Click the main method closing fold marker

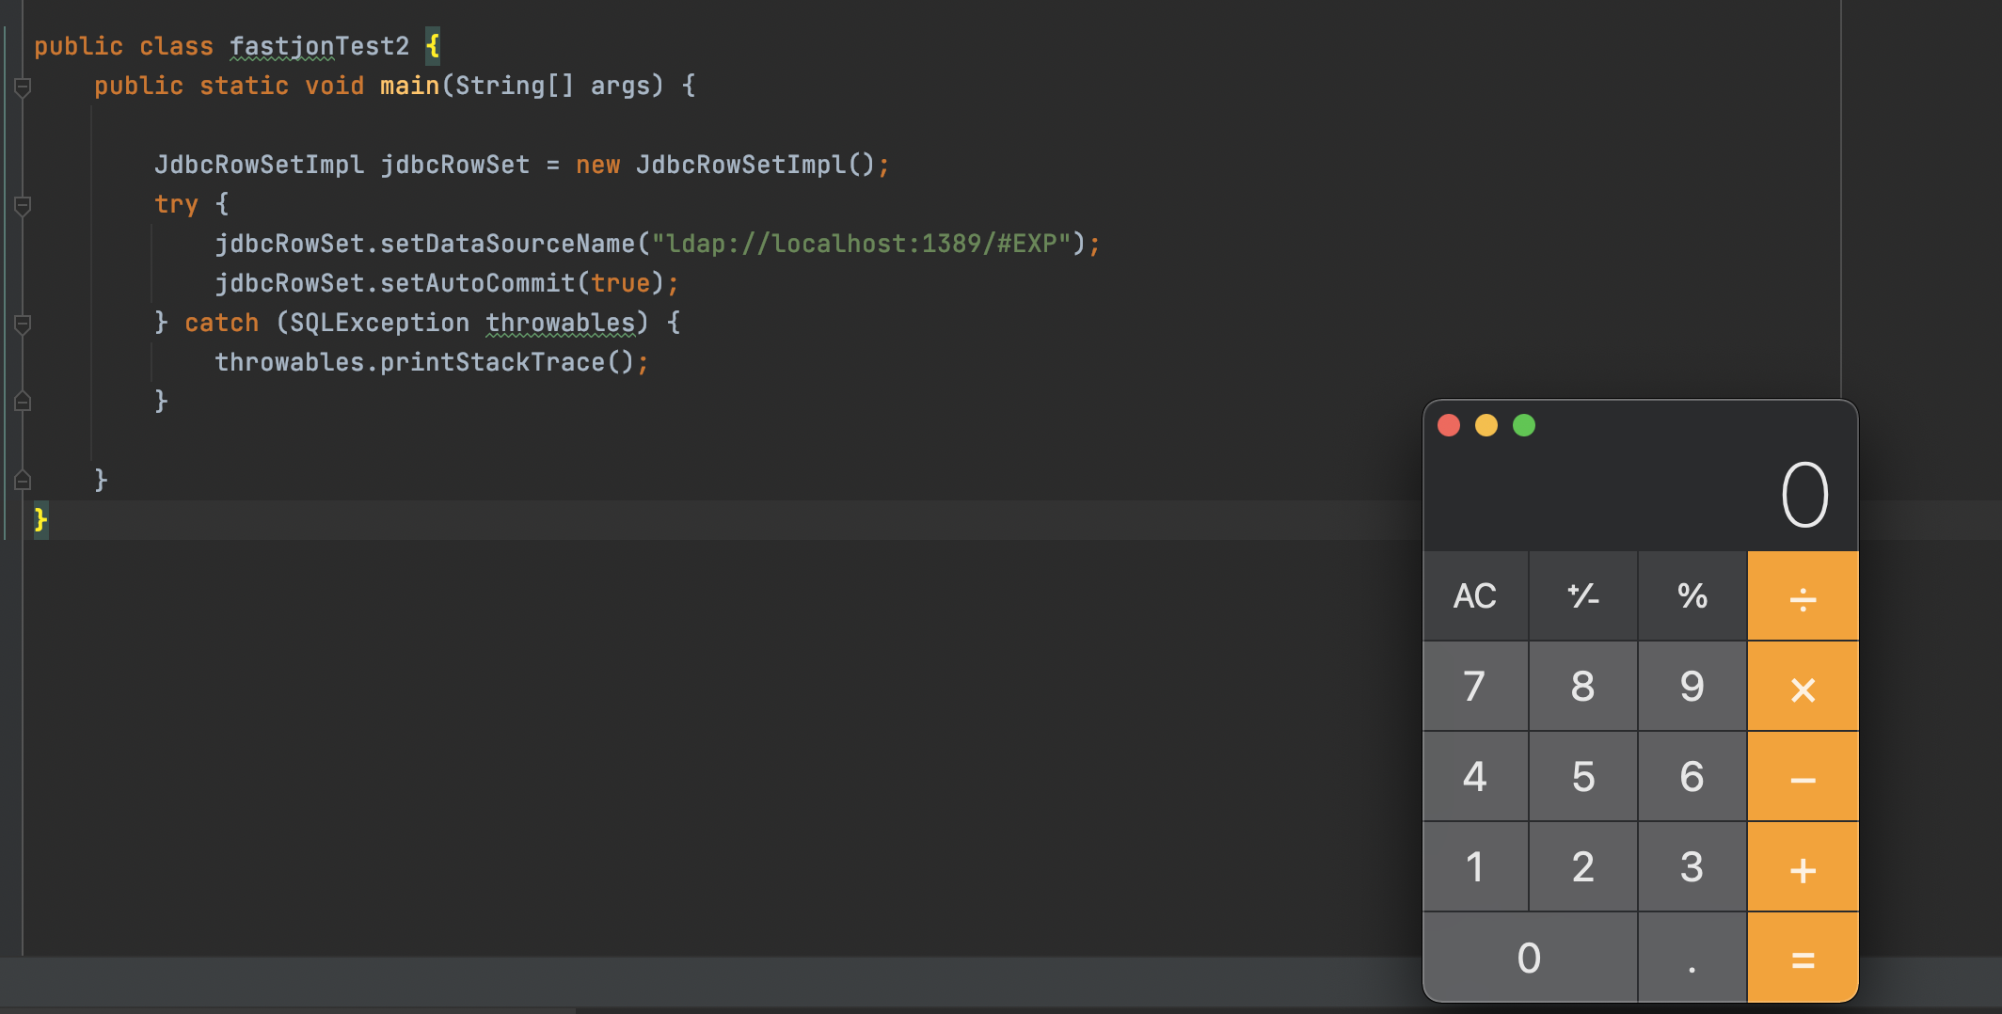click(x=24, y=481)
